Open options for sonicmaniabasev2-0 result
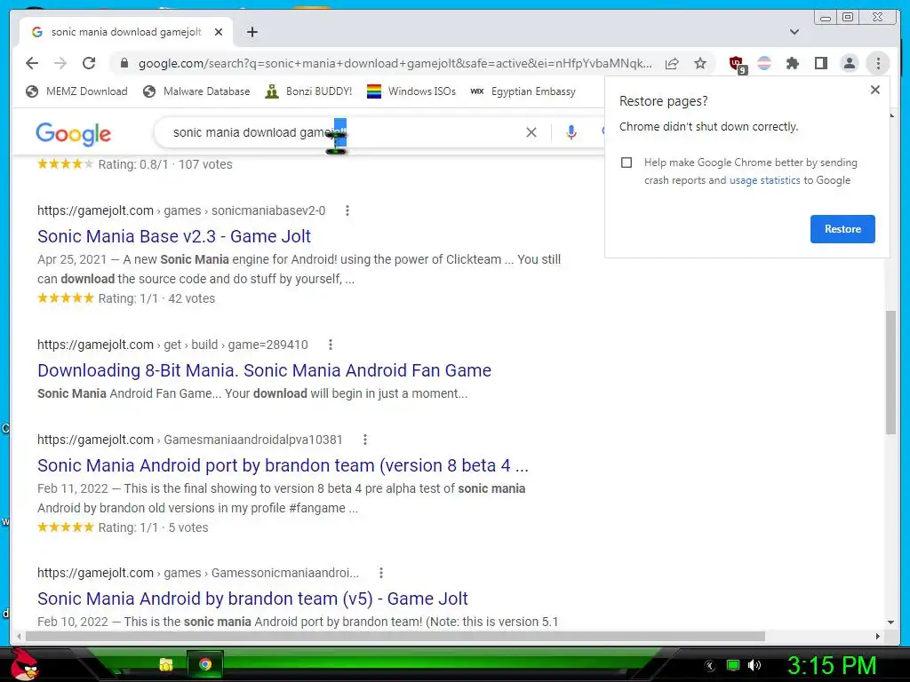The height and width of the screenshot is (682, 910). (x=347, y=210)
